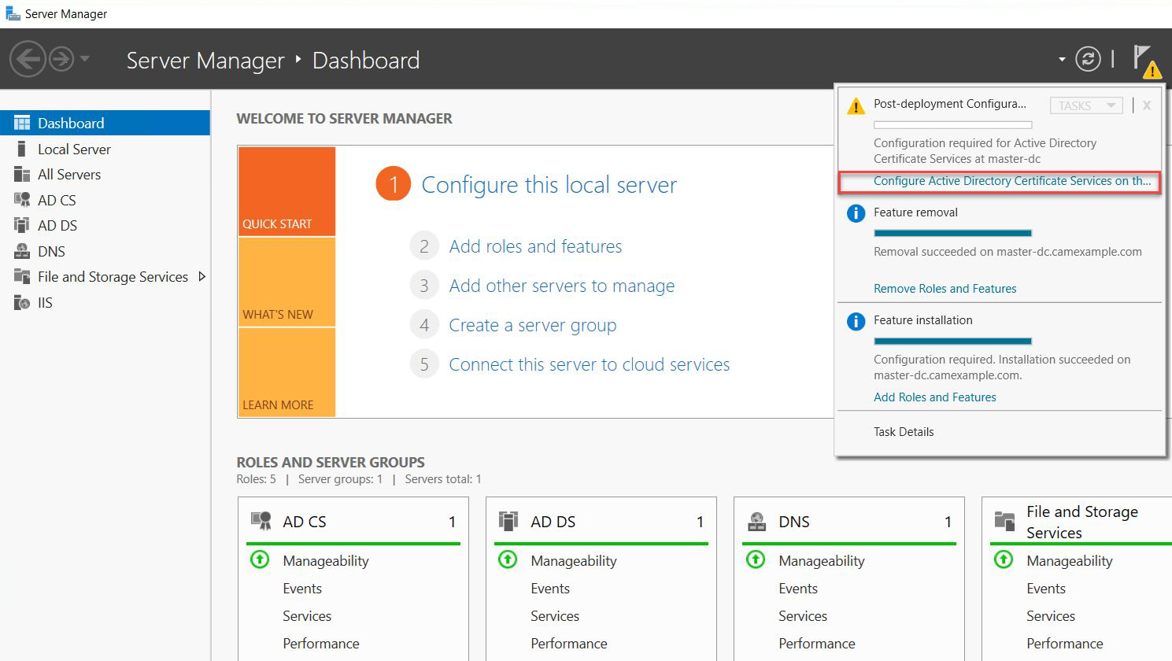Open Events in AD DS tile

coord(550,589)
